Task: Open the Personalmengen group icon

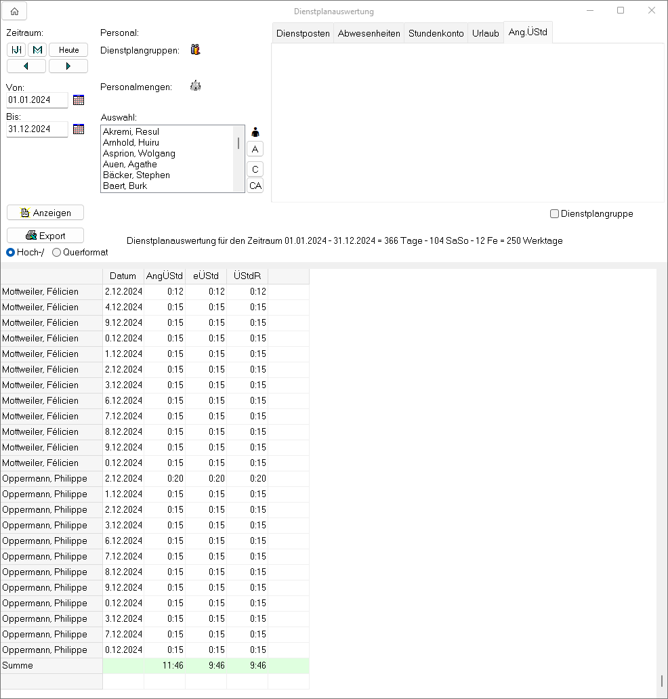Action: pos(195,86)
